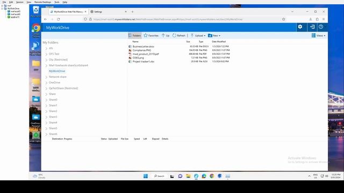Image resolution: width=344 pixels, height=193 pixels.
Task: Select the Compliance.PNG file name
Action: [142, 50]
